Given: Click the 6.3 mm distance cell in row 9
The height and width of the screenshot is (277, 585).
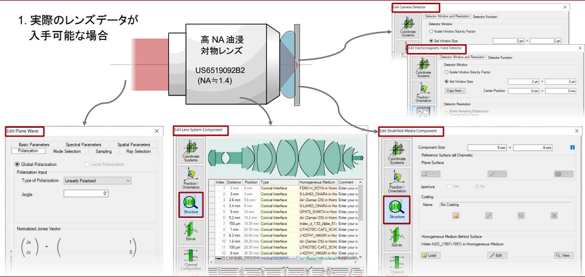Looking at the screenshot, I should (x=234, y=235).
